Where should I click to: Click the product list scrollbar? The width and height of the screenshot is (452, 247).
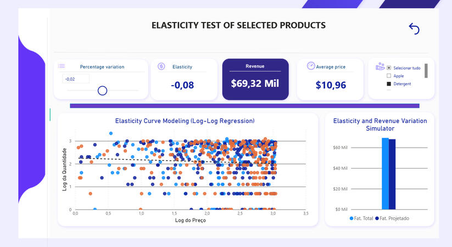tap(426, 71)
